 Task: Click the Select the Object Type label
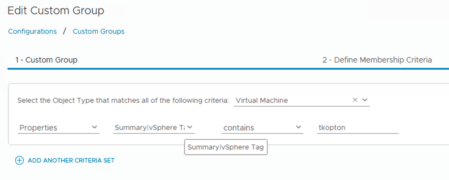click(x=123, y=100)
